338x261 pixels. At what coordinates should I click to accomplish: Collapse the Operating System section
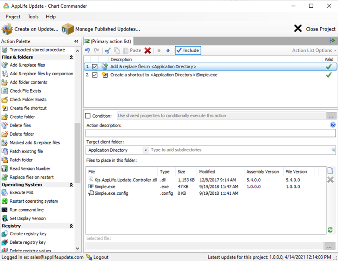[x=71, y=185]
